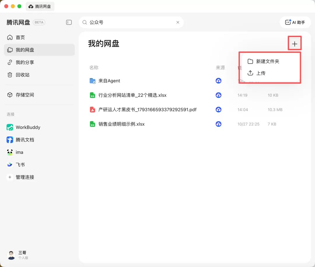This screenshot has height=267, width=315.
Task: Click the 名称 column header
Action: pyautogui.click(x=94, y=68)
